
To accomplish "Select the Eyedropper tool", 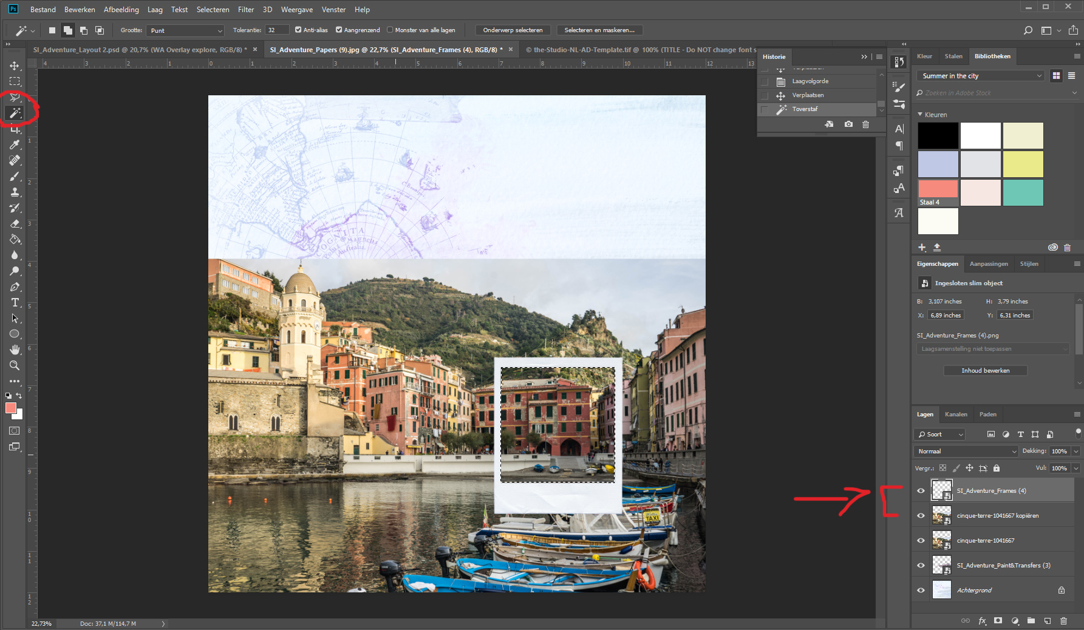I will click(15, 144).
